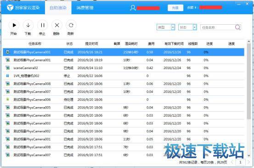Image resolution: width=254 pixels, height=168 pixels.
Task: Select the sceneCamera02 task name
Action: click(26, 68)
